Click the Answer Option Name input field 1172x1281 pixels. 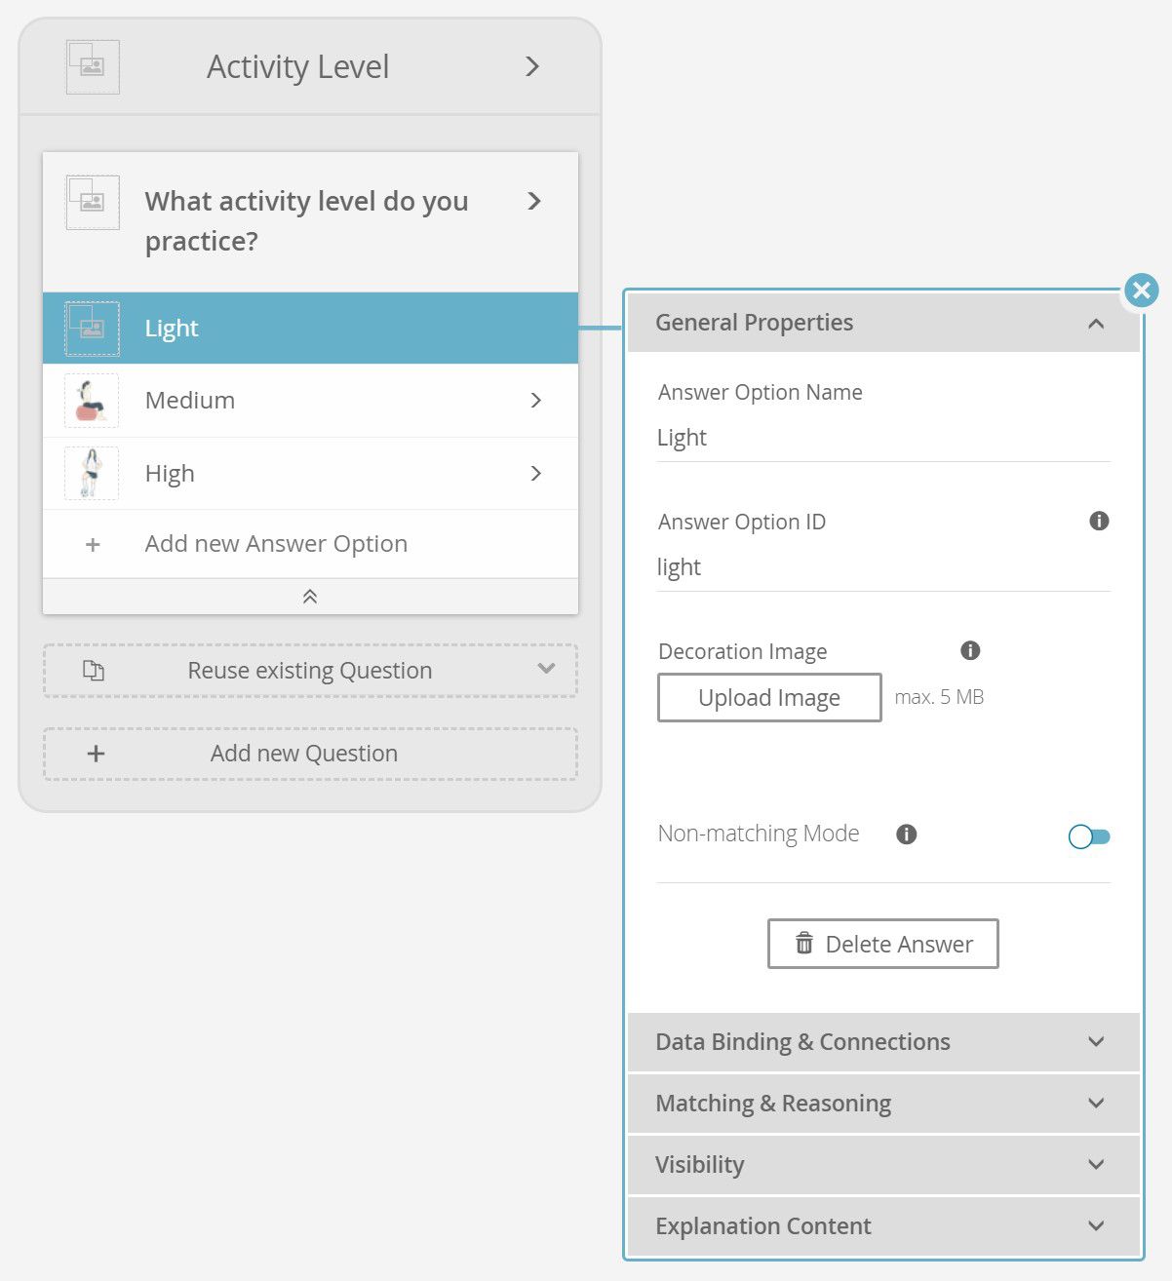[883, 438]
